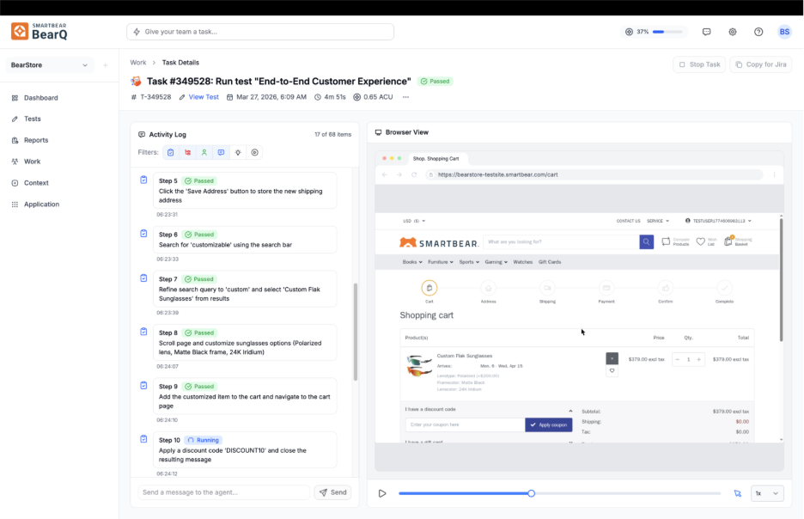Click the Activity Log scrollbar
The height and width of the screenshot is (519, 804).
[356, 332]
